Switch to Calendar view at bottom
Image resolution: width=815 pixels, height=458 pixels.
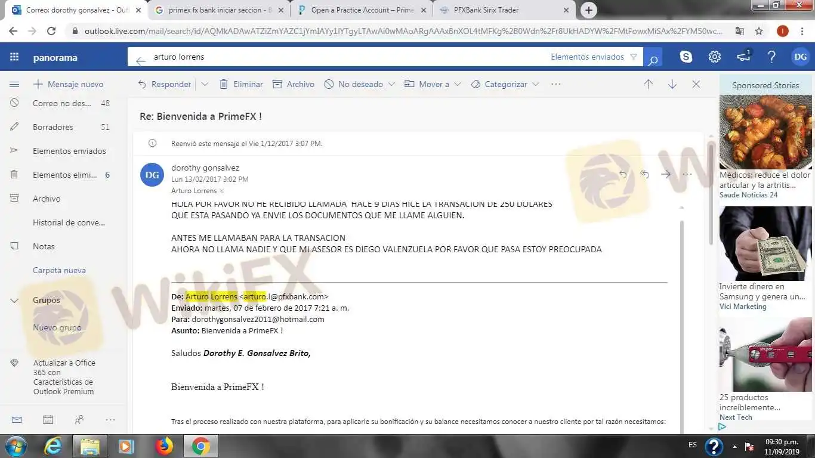point(48,420)
